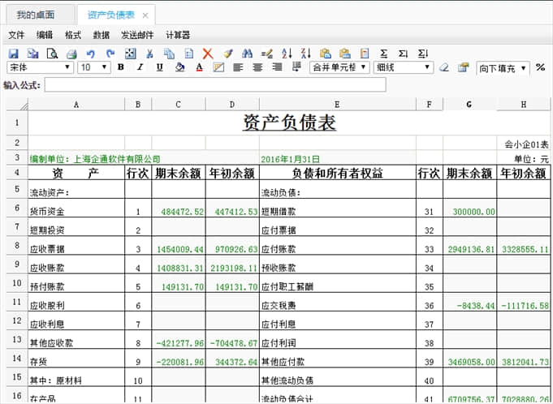The height and width of the screenshot is (404, 553).
Task: Toggle Underline formatting
Action: pos(160,67)
